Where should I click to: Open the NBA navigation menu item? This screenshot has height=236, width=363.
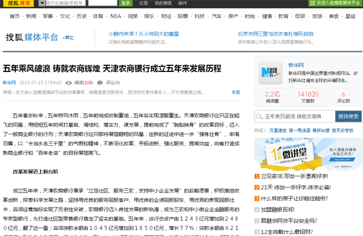click(x=116, y=16)
